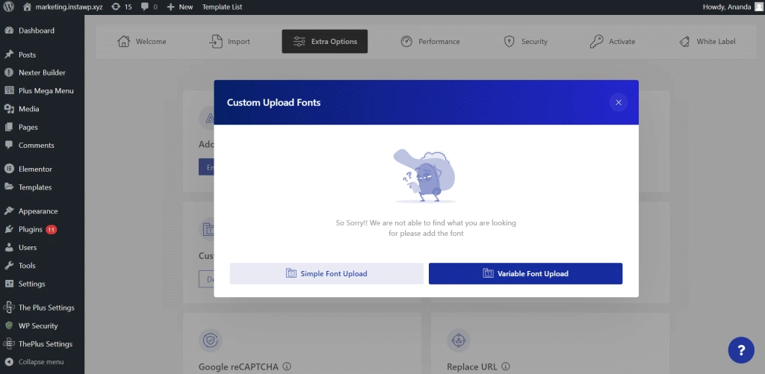Click the Replace URL info icon
The width and height of the screenshot is (765, 374).
coord(507,367)
